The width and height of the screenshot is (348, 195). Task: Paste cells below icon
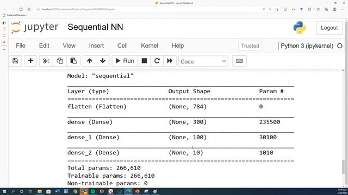coord(73,61)
